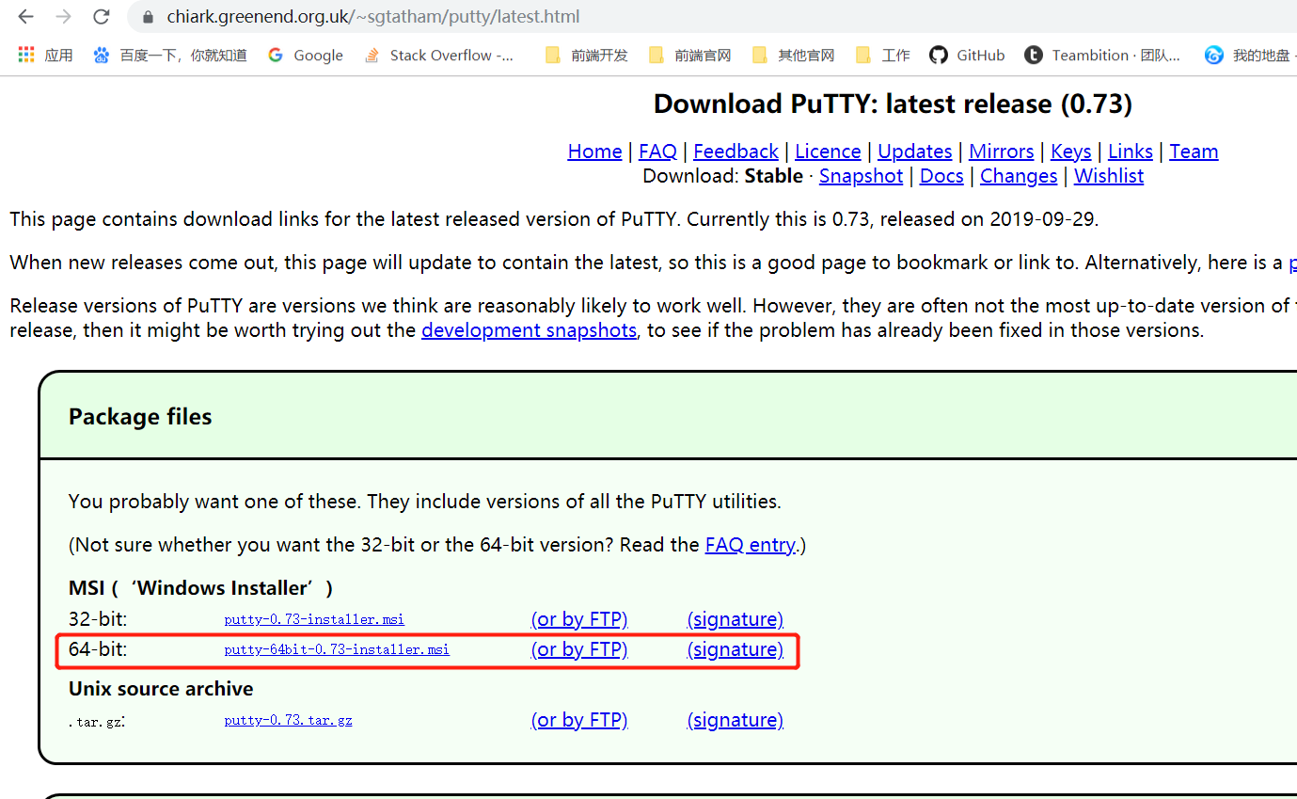The image size is (1297, 799).
Task: Click the bold Stable label
Action: pos(774,176)
